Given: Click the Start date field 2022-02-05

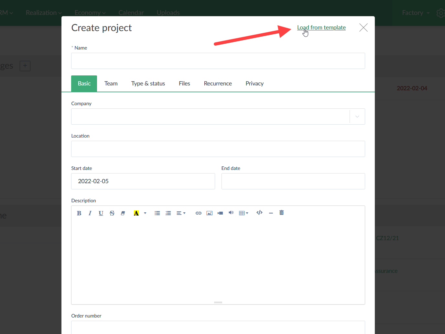Looking at the screenshot, I should (143, 181).
